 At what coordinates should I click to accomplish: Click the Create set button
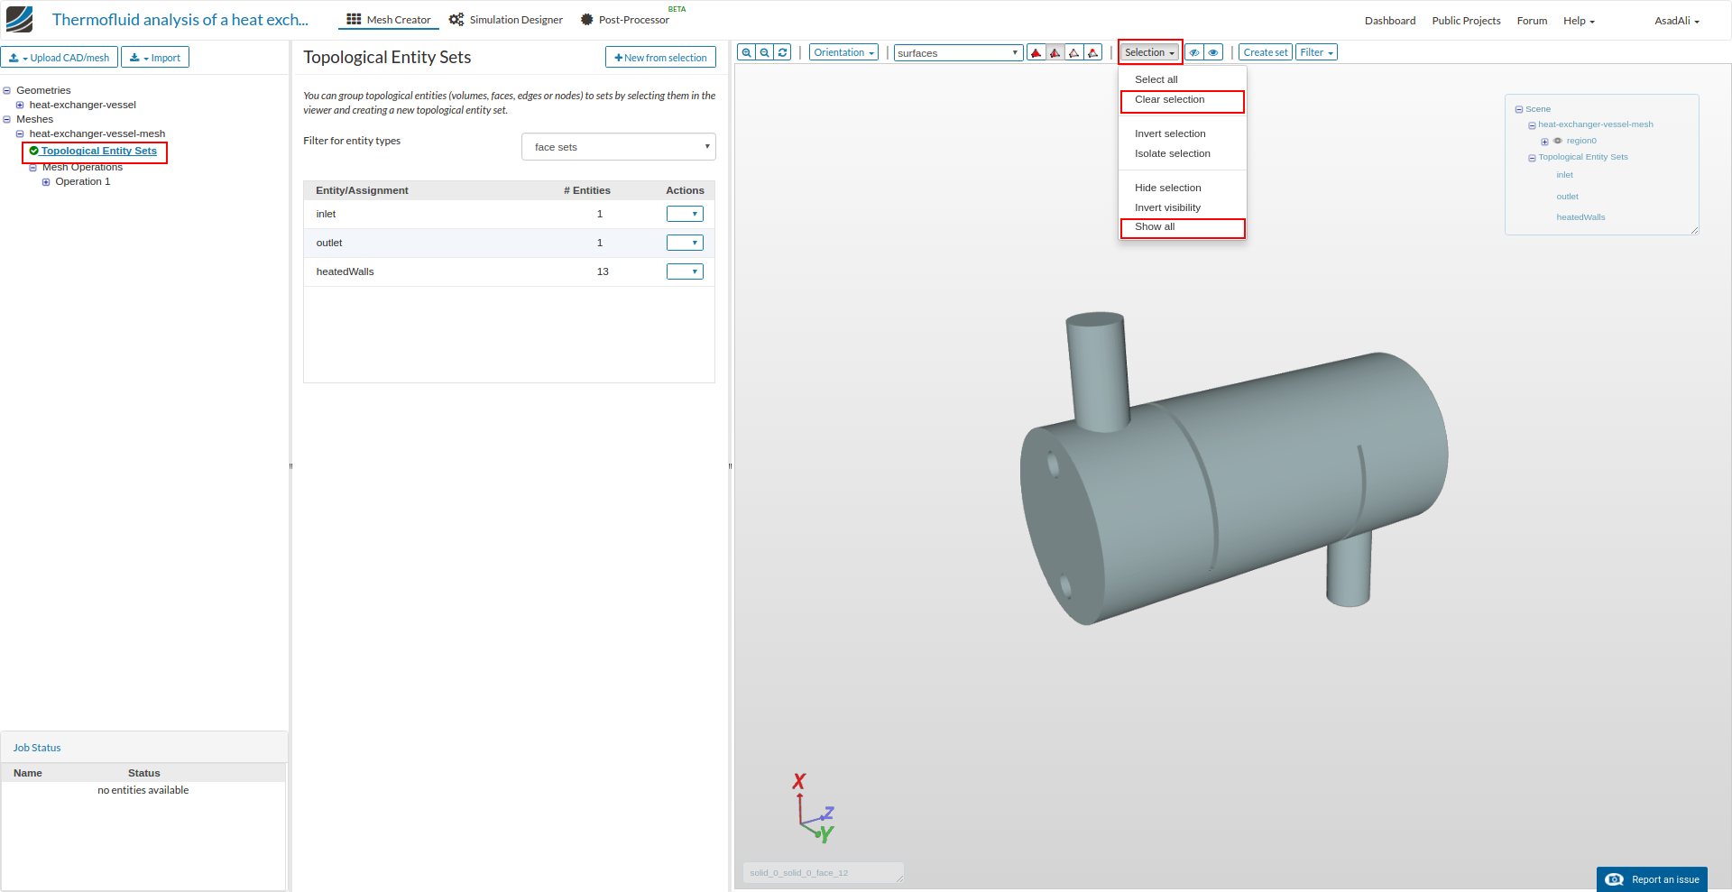(1265, 52)
